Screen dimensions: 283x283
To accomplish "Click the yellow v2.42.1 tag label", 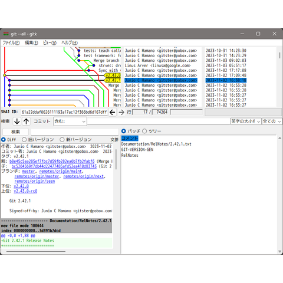I will (113, 80).
